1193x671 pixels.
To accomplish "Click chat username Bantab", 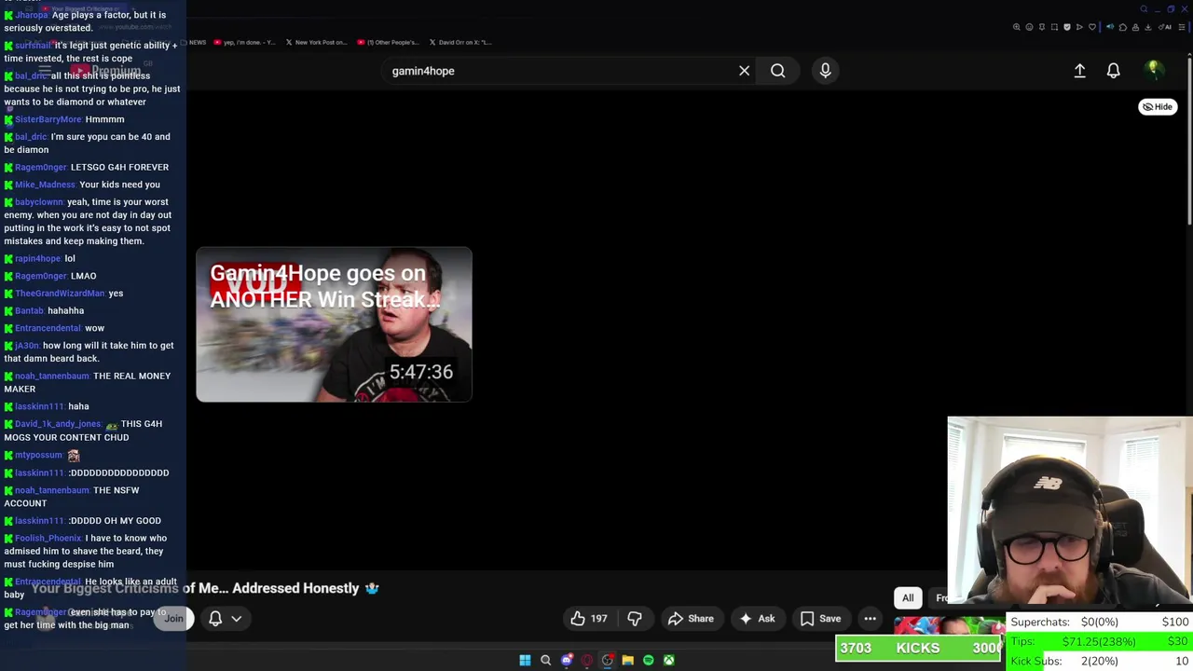I will point(29,310).
